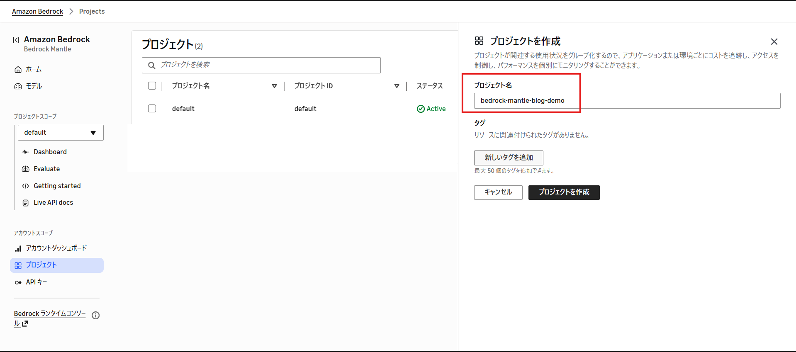Open Evaluate in the sidebar
This screenshot has height=352, width=796.
coord(47,169)
